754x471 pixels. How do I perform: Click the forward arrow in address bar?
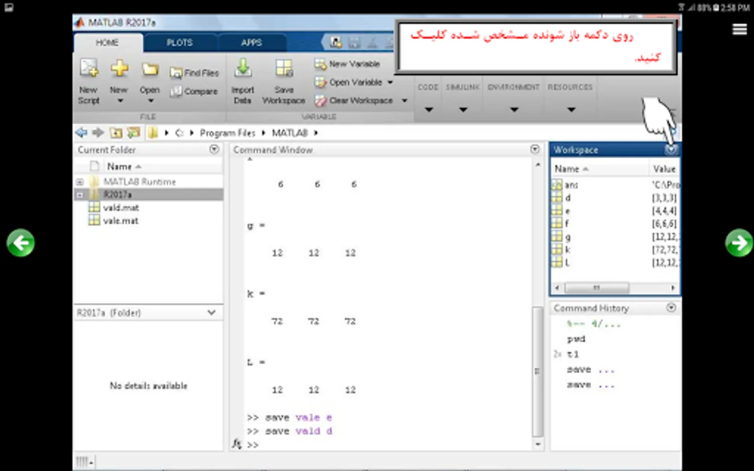(98, 132)
